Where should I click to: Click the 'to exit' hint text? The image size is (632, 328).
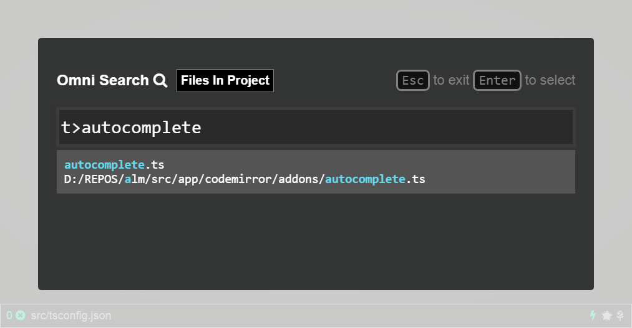452,80
